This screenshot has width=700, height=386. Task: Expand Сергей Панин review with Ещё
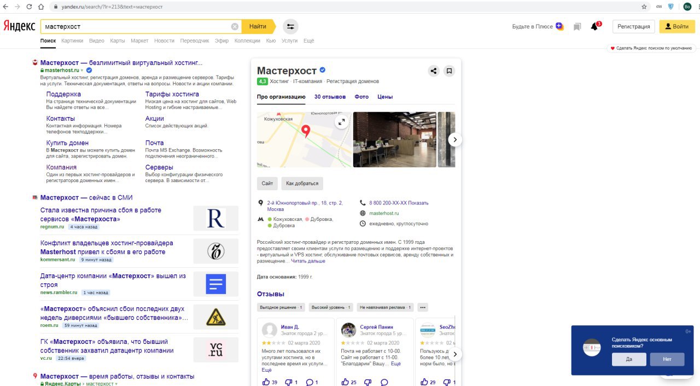[x=396, y=364]
